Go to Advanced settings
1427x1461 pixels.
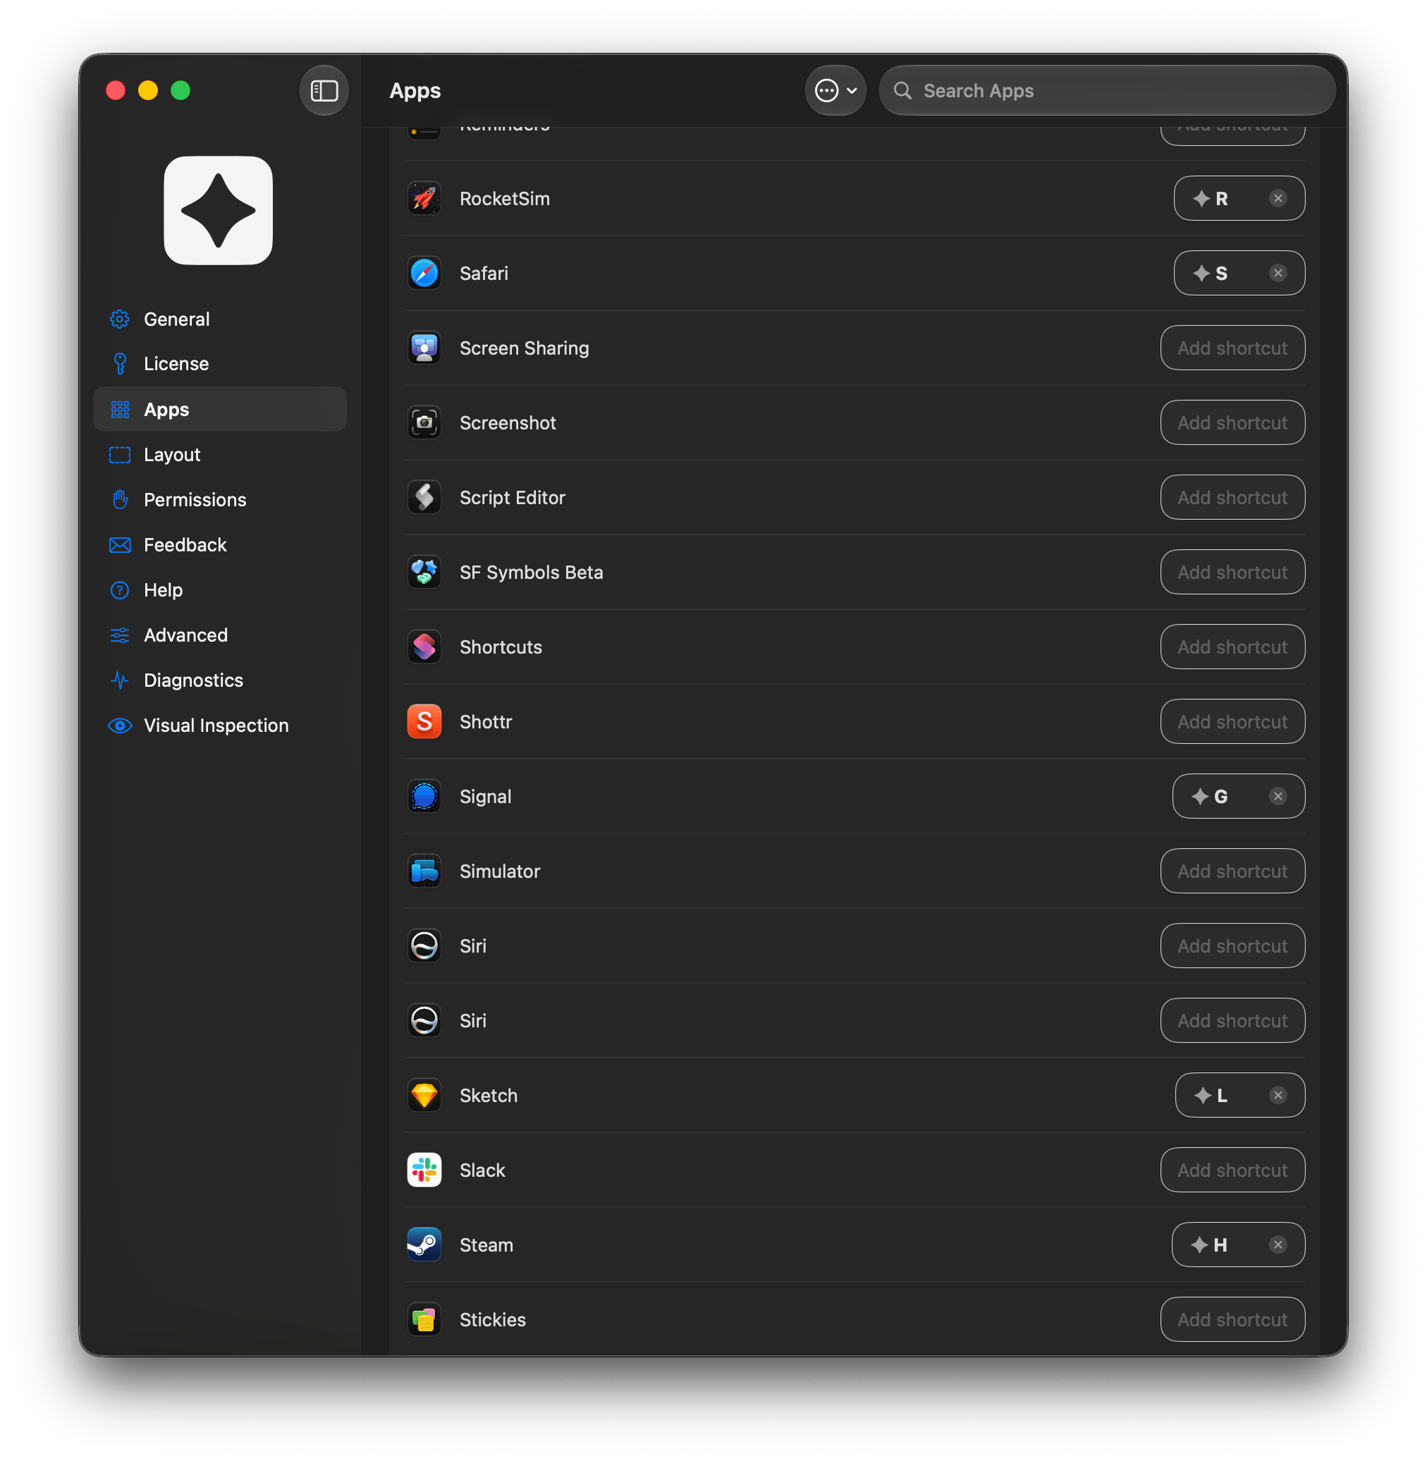pos(219,635)
